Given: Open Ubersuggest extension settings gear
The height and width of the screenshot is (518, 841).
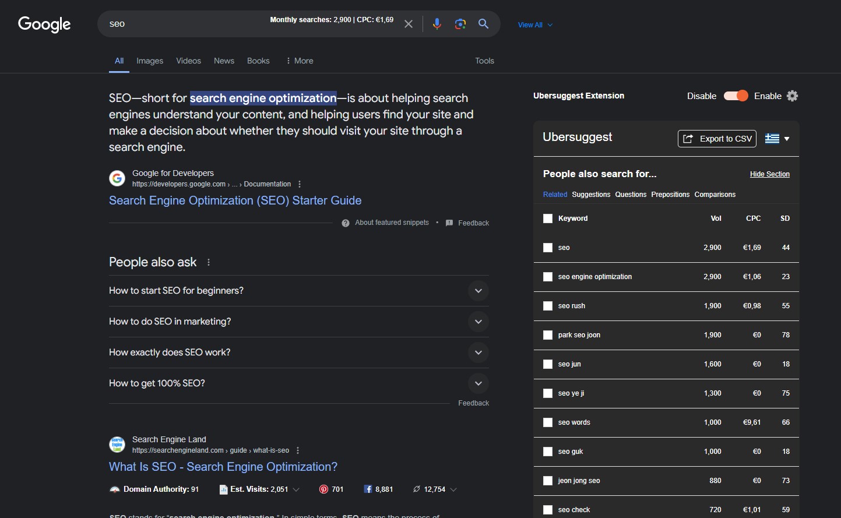Looking at the screenshot, I should pyautogui.click(x=792, y=96).
